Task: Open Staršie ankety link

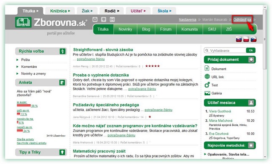Action: (25, 139)
